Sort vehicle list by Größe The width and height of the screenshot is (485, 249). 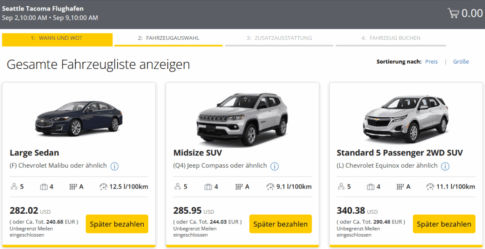pos(461,62)
